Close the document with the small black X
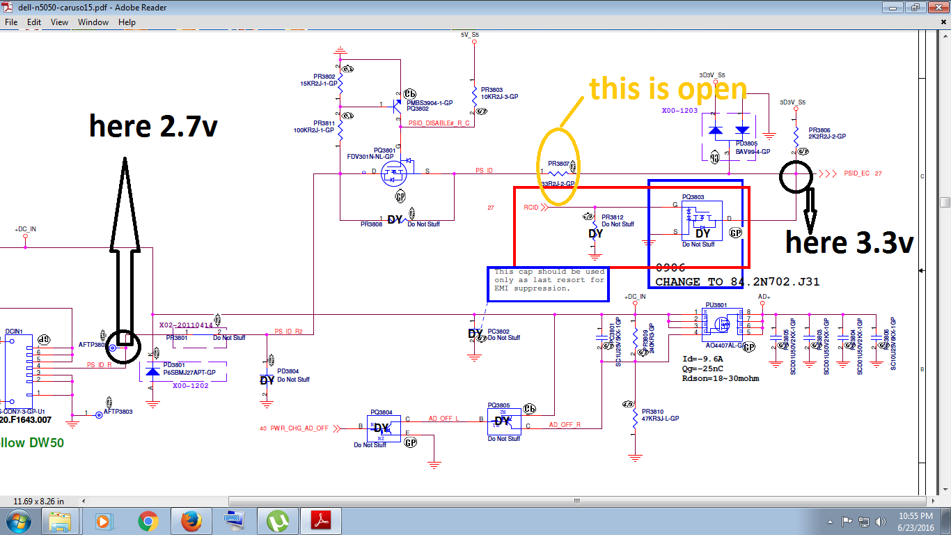The image size is (951, 535). coord(943,22)
